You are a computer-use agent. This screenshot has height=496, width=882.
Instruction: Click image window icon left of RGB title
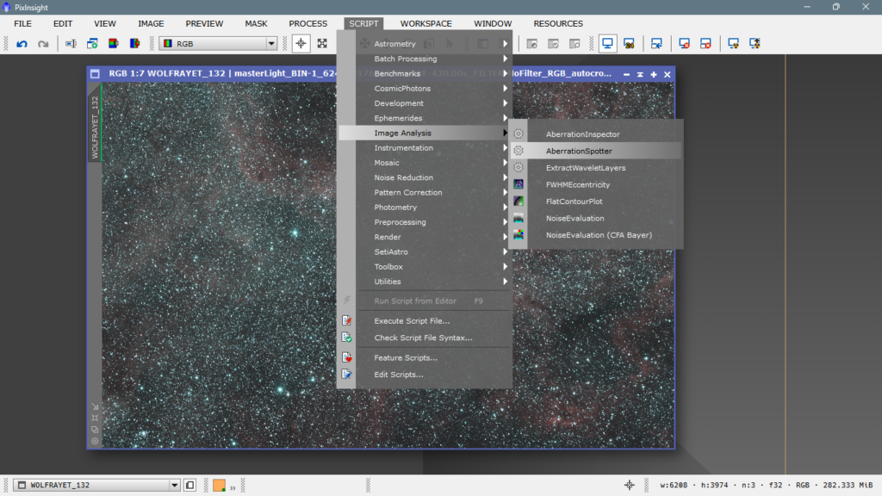click(95, 74)
